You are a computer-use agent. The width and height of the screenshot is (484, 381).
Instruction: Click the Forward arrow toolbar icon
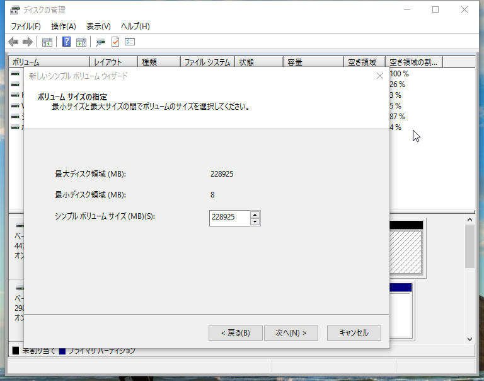pos(28,42)
